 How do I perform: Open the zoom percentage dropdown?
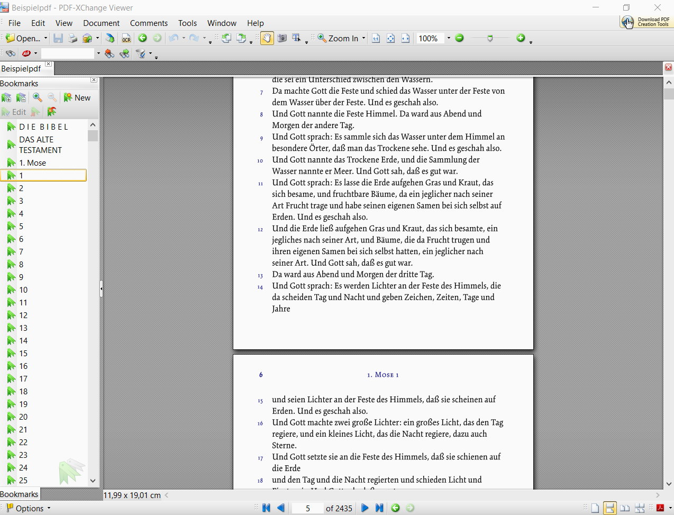[449, 38]
